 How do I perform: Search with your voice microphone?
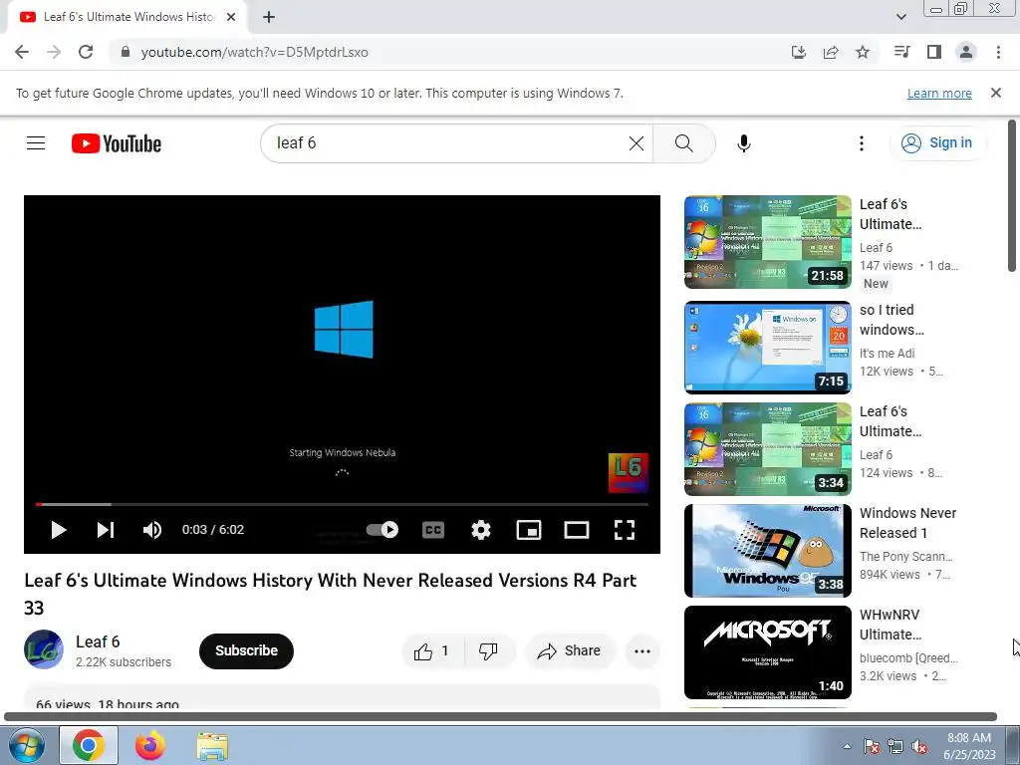[744, 143]
